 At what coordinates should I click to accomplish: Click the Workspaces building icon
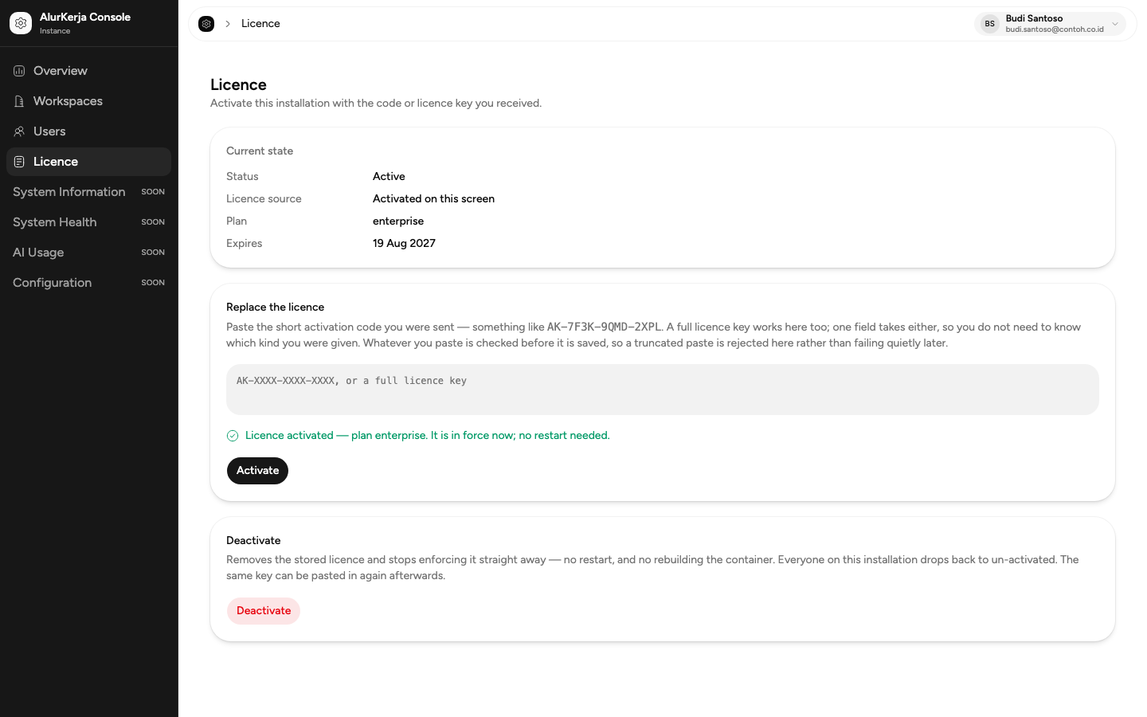[x=19, y=101]
